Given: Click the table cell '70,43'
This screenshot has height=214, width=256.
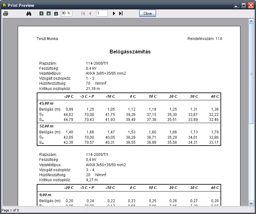Looking at the screenshot, I should coord(89,120).
